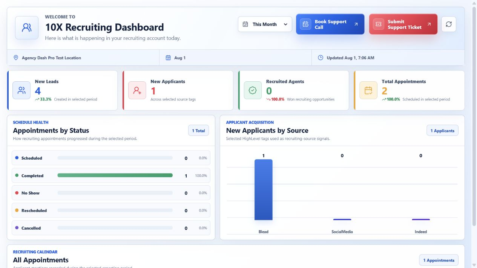The image size is (477, 268).
Task: Click the orange Rescheduled status dot
Action: pyautogui.click(x=17, y=210)
